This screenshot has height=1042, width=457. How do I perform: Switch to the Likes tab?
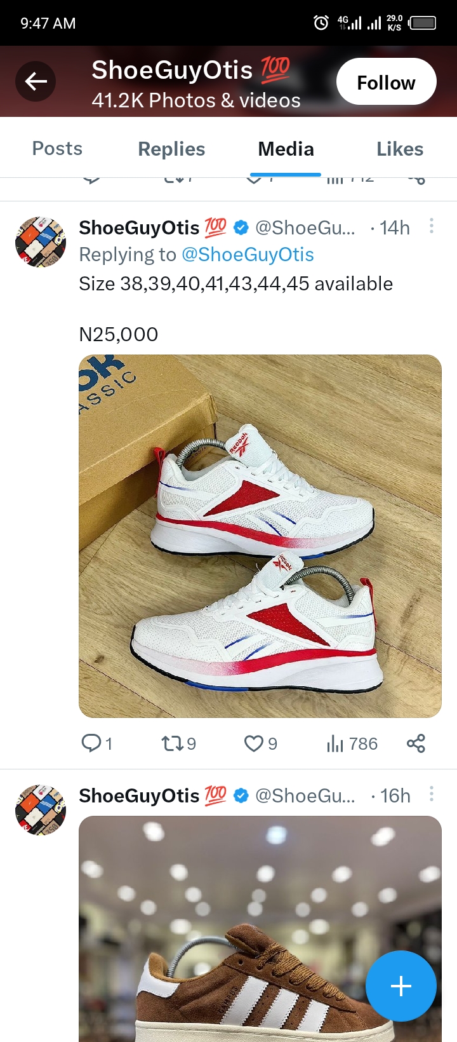point(400,149)
